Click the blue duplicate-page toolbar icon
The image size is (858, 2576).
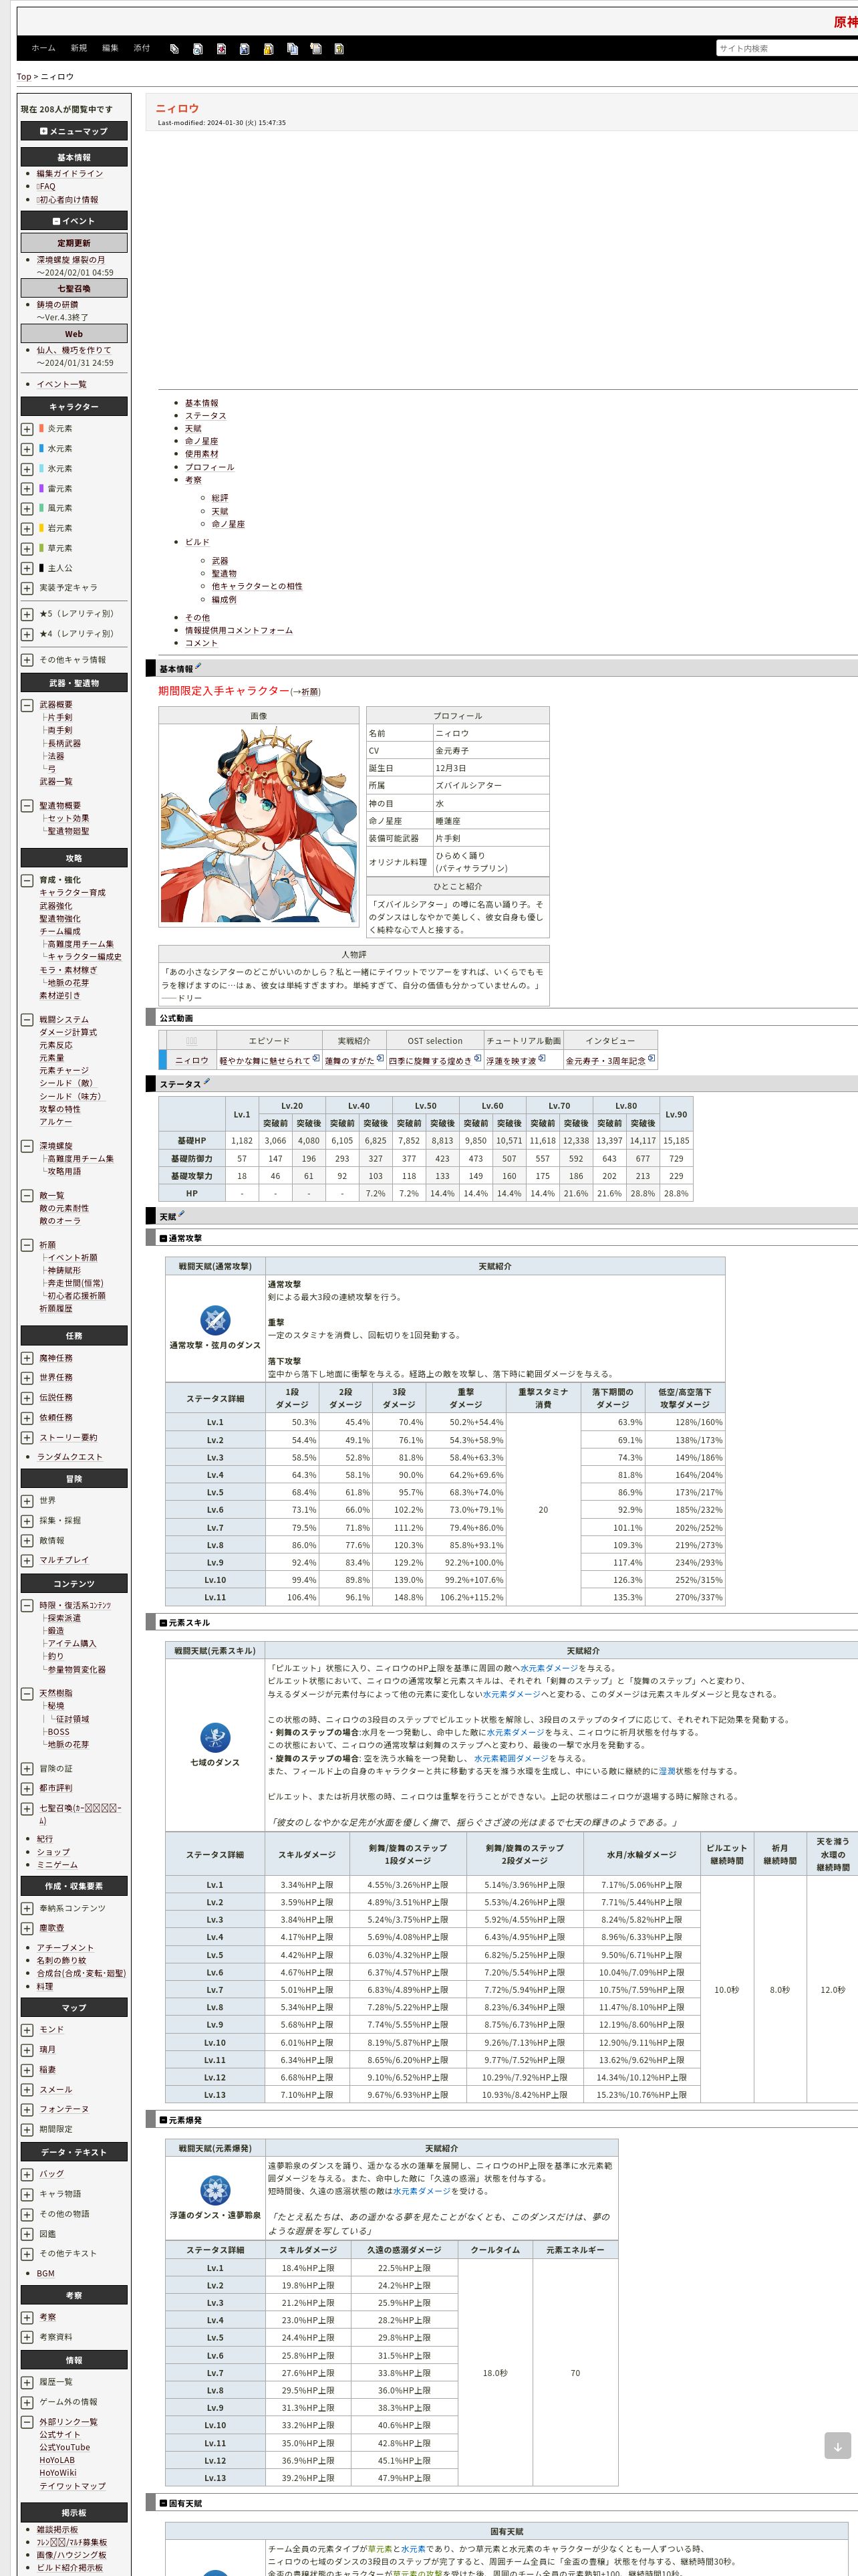pyautogui.click(x=293, y=48)
